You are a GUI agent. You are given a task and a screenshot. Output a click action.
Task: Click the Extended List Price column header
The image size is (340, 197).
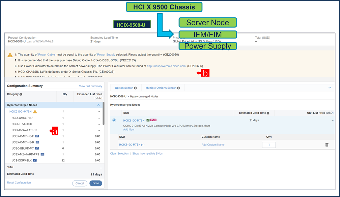(90, 96)
